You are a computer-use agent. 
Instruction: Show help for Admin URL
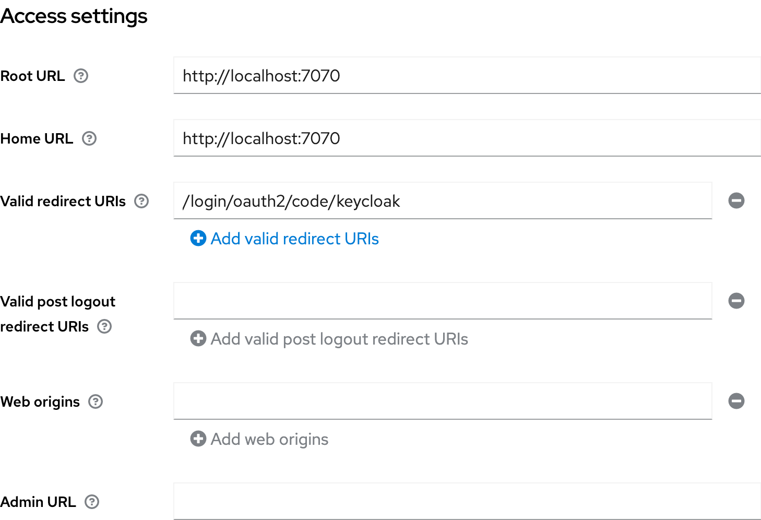(92, 502)
